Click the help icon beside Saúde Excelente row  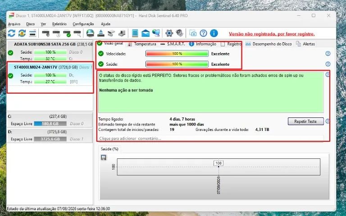328,64
